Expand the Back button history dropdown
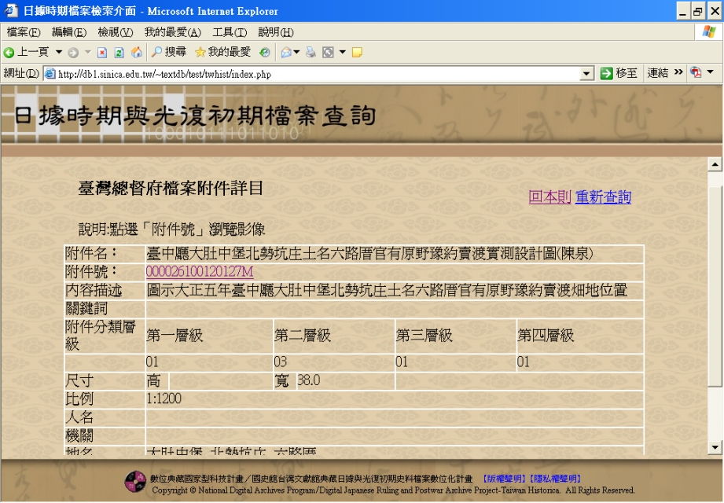This screenshot has width=724, height=503. pos(59,53)
